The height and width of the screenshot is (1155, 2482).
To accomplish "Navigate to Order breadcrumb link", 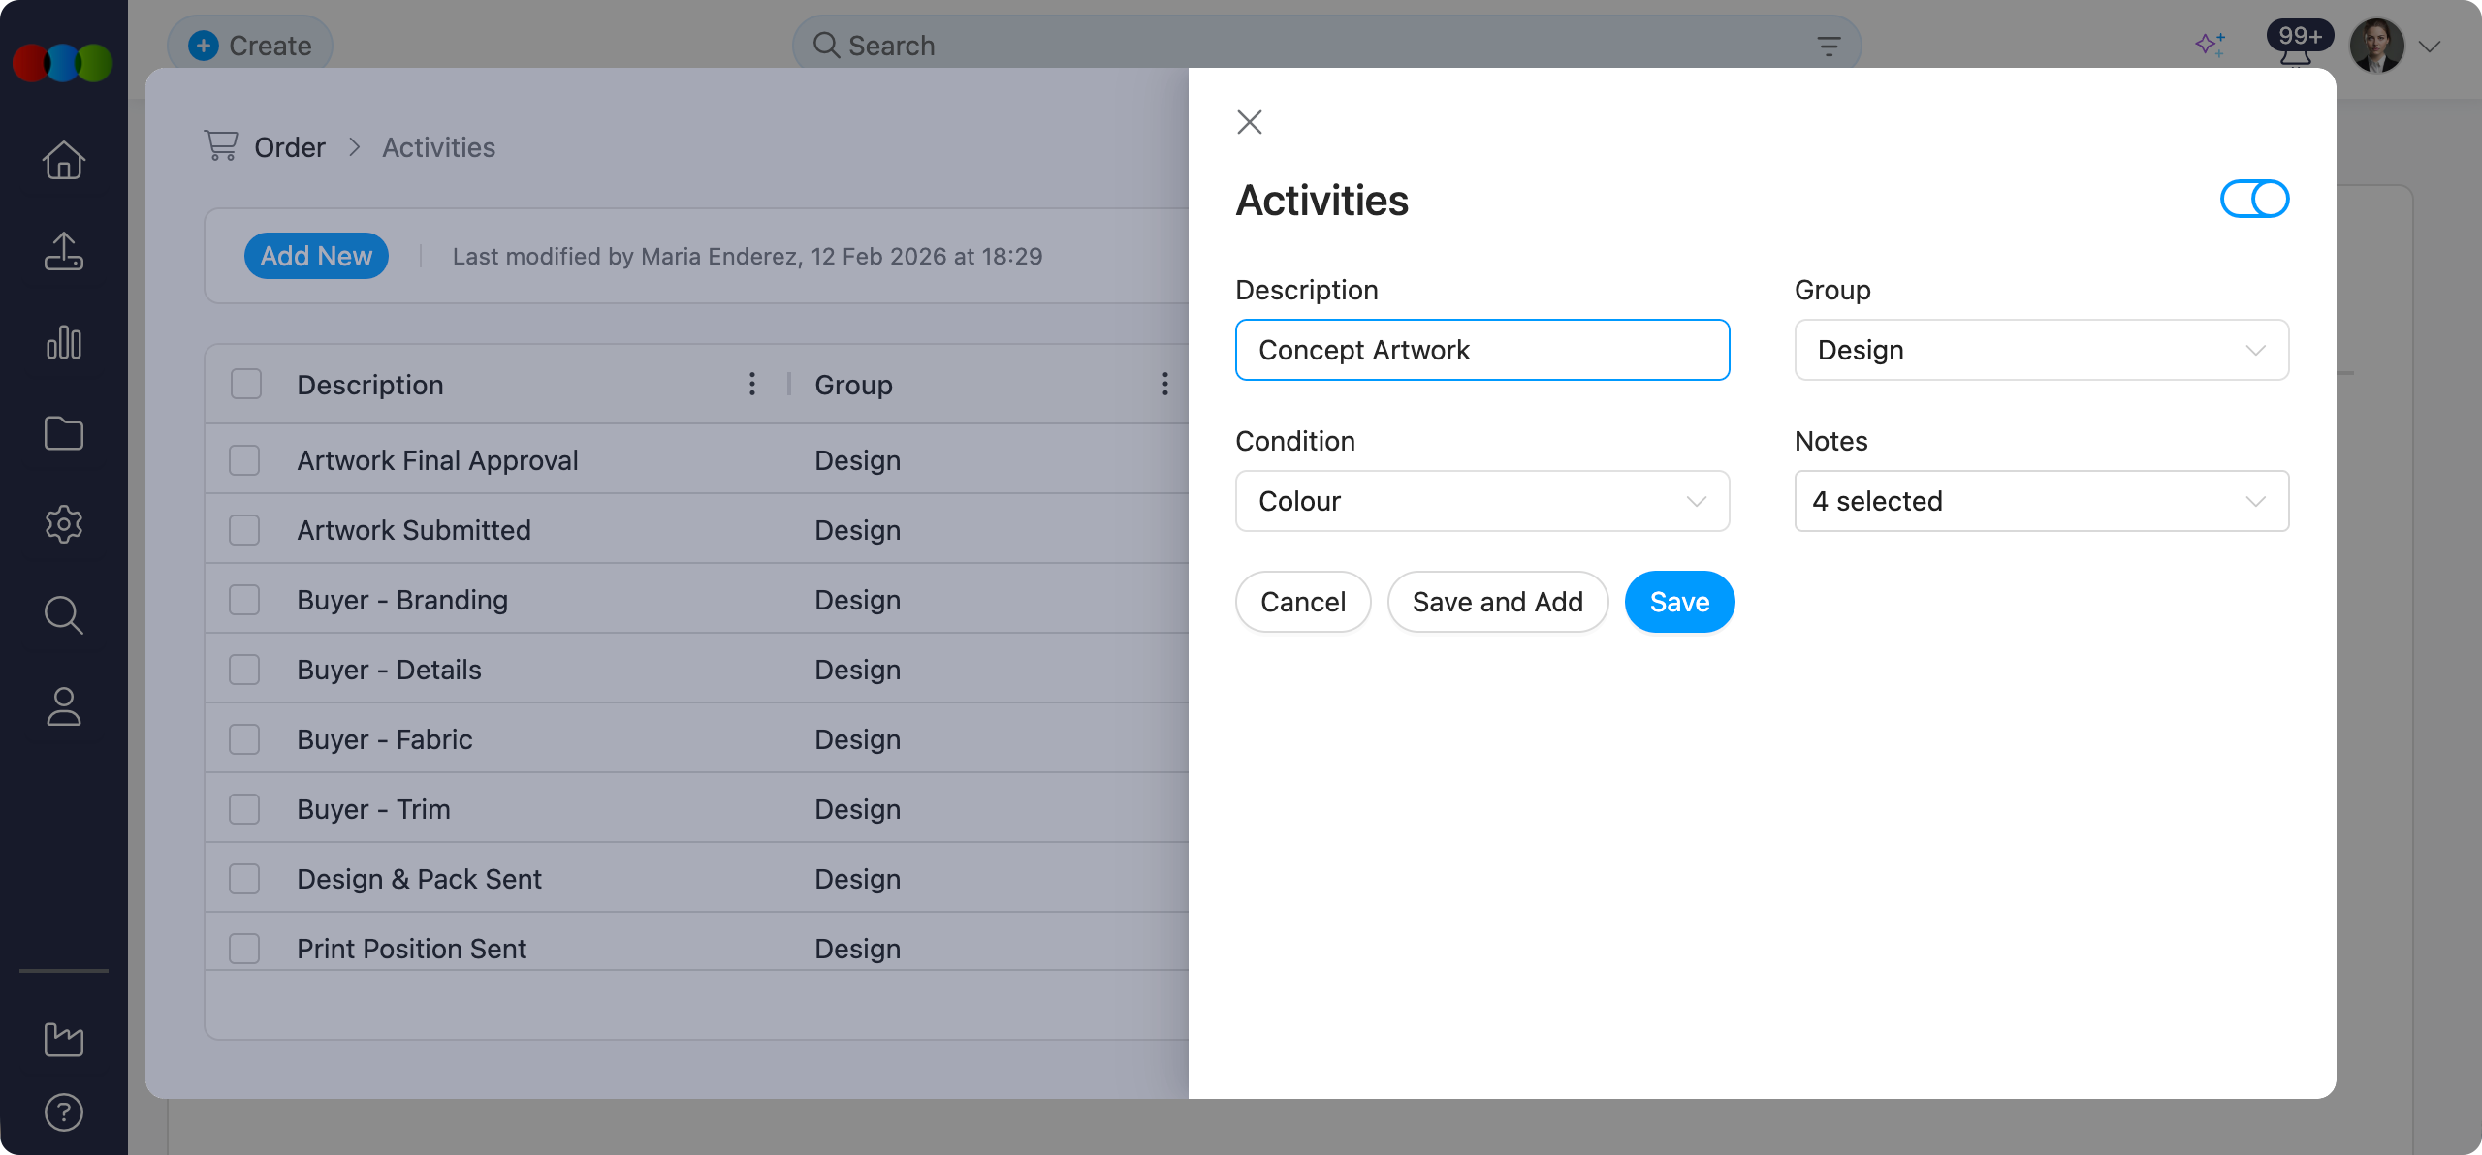I will pyautogui.click(x=289, y=146).
